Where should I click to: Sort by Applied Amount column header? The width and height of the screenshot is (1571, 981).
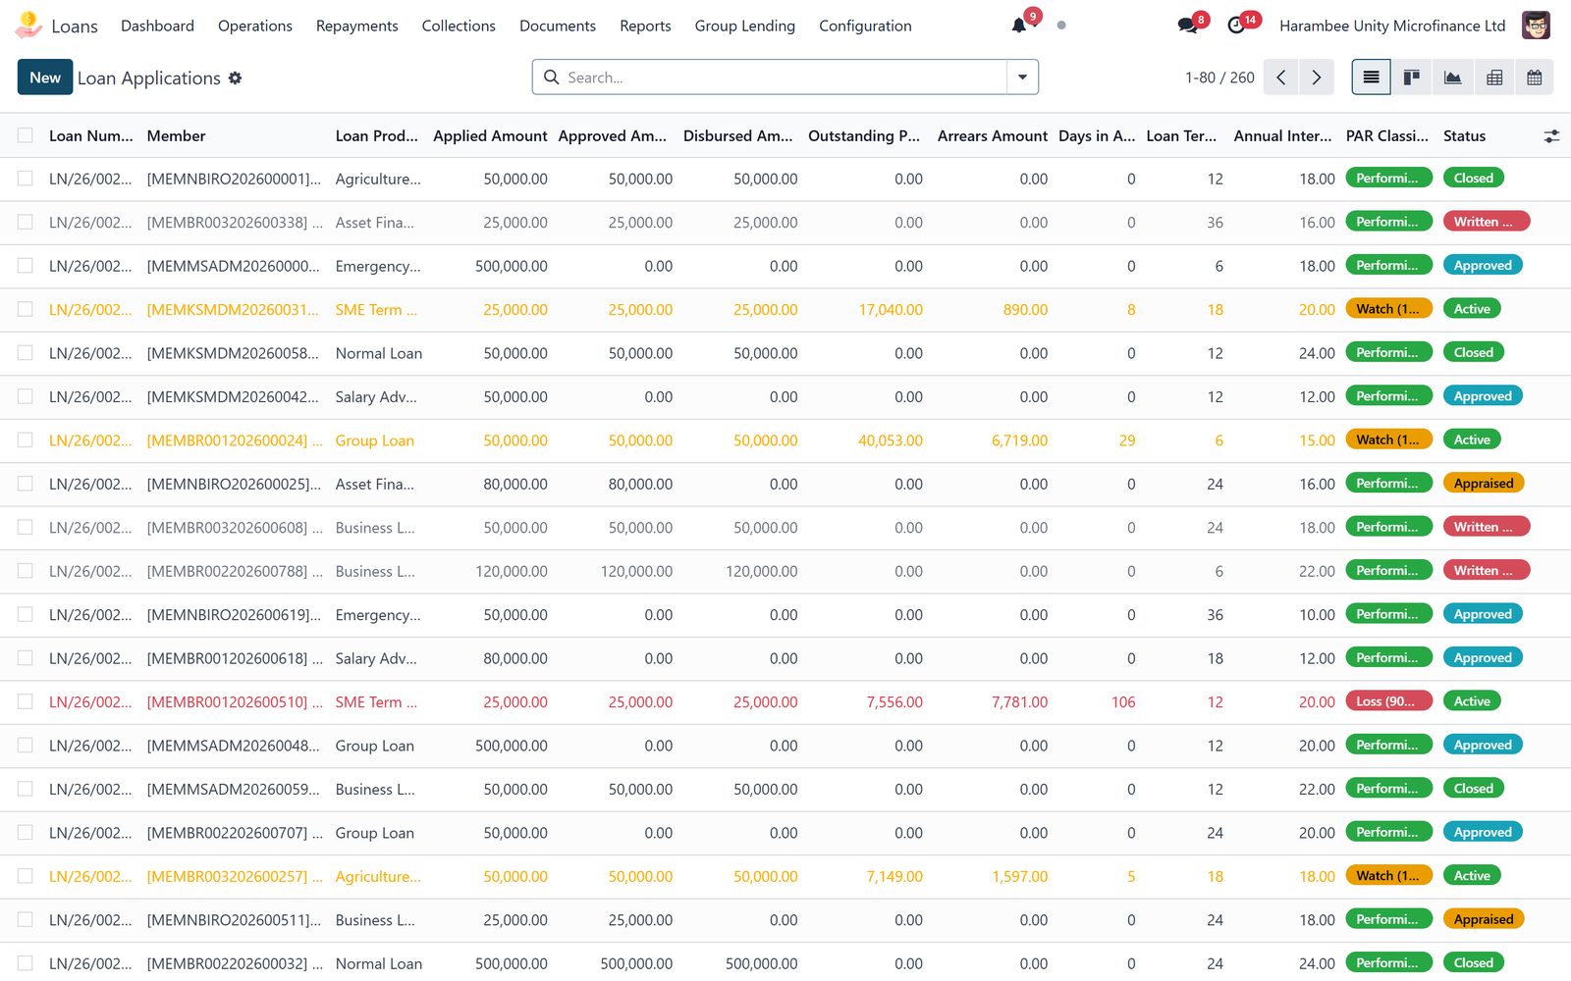490,136
